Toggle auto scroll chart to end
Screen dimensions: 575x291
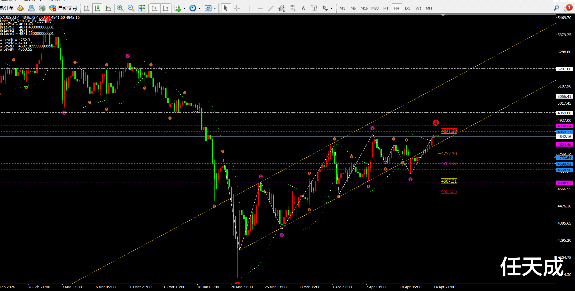[x=155, y=8]
